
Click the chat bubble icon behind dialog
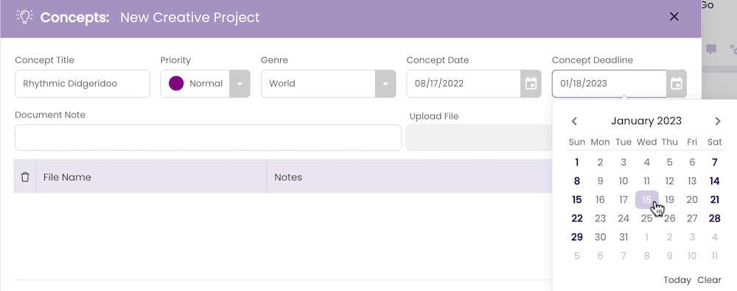(x=711, y=48)
